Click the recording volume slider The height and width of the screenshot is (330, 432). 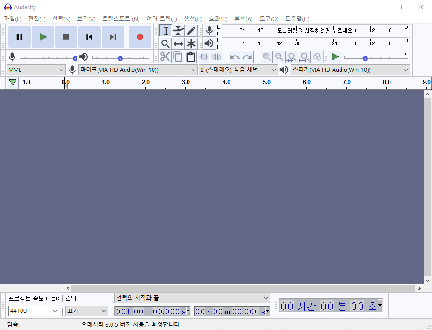pyautogui.click(x=48, y=58)
